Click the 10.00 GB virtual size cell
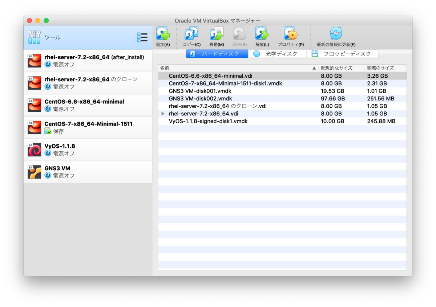This screenshot has height=307, width=436. (333, 121)
